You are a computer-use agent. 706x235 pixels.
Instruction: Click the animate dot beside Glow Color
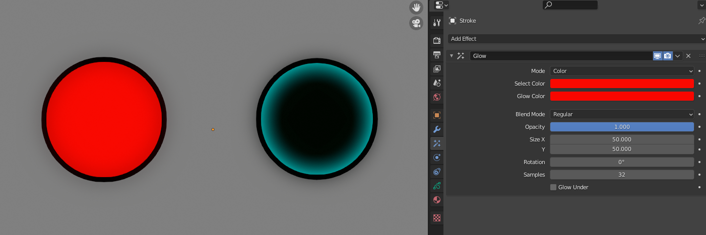click(x=699, y=96)
